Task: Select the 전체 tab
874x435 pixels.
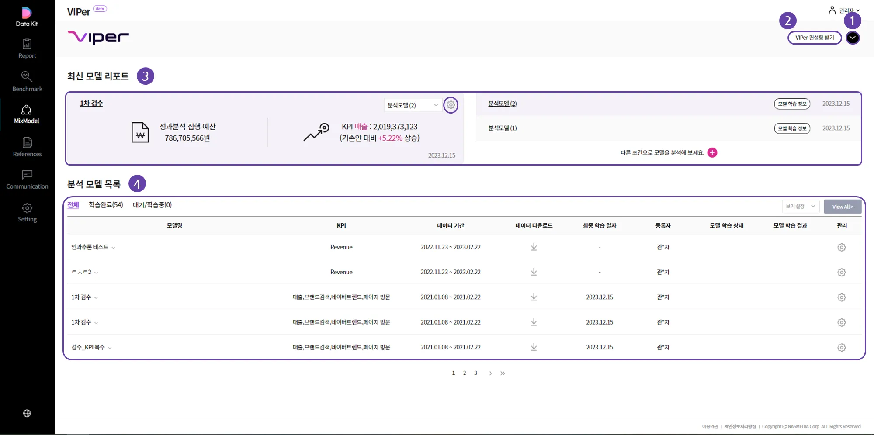Action: click(x=73, y=205)
